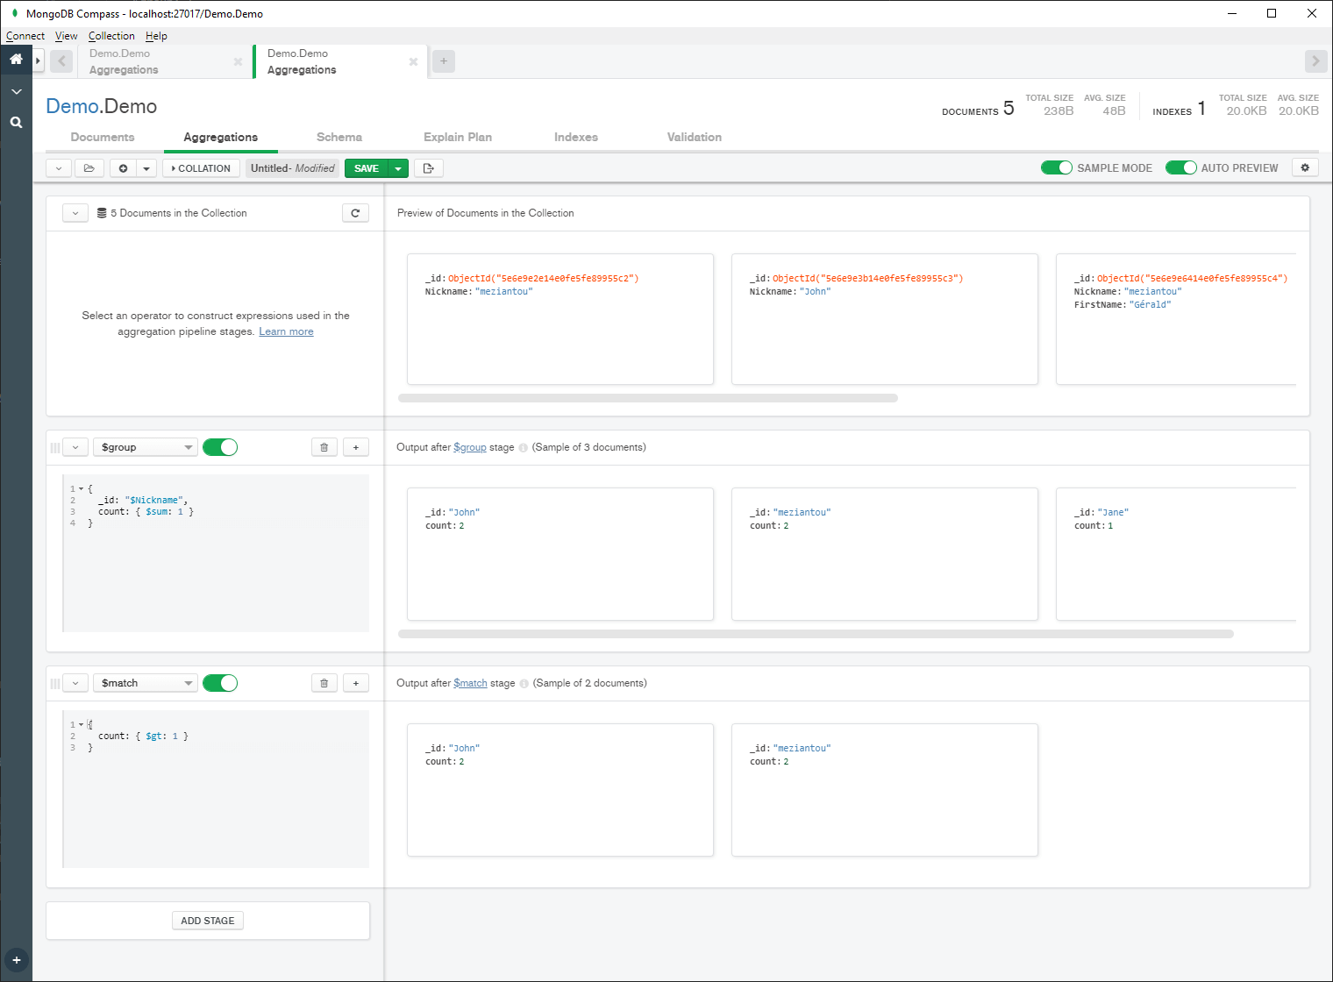Open aggregation settings gear icon
Viewport: 1333px width, 982px height.
(1305, 167)
